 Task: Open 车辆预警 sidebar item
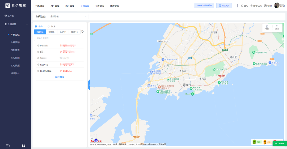pyautogui.click(x=15, y=42)
